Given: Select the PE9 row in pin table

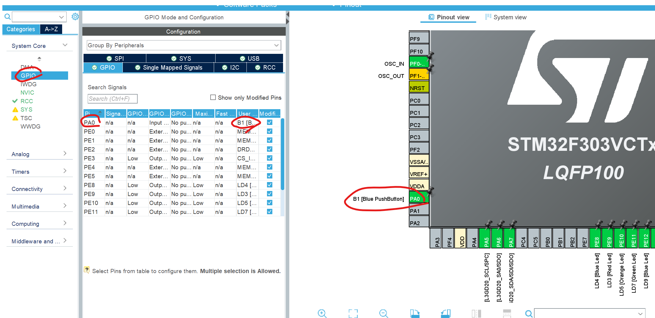Looking at the screenshot, I should click(x=182, y=194).
